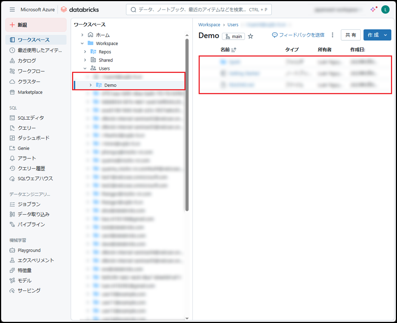Select Shared in the tree
397x323 pixels.
106,60
